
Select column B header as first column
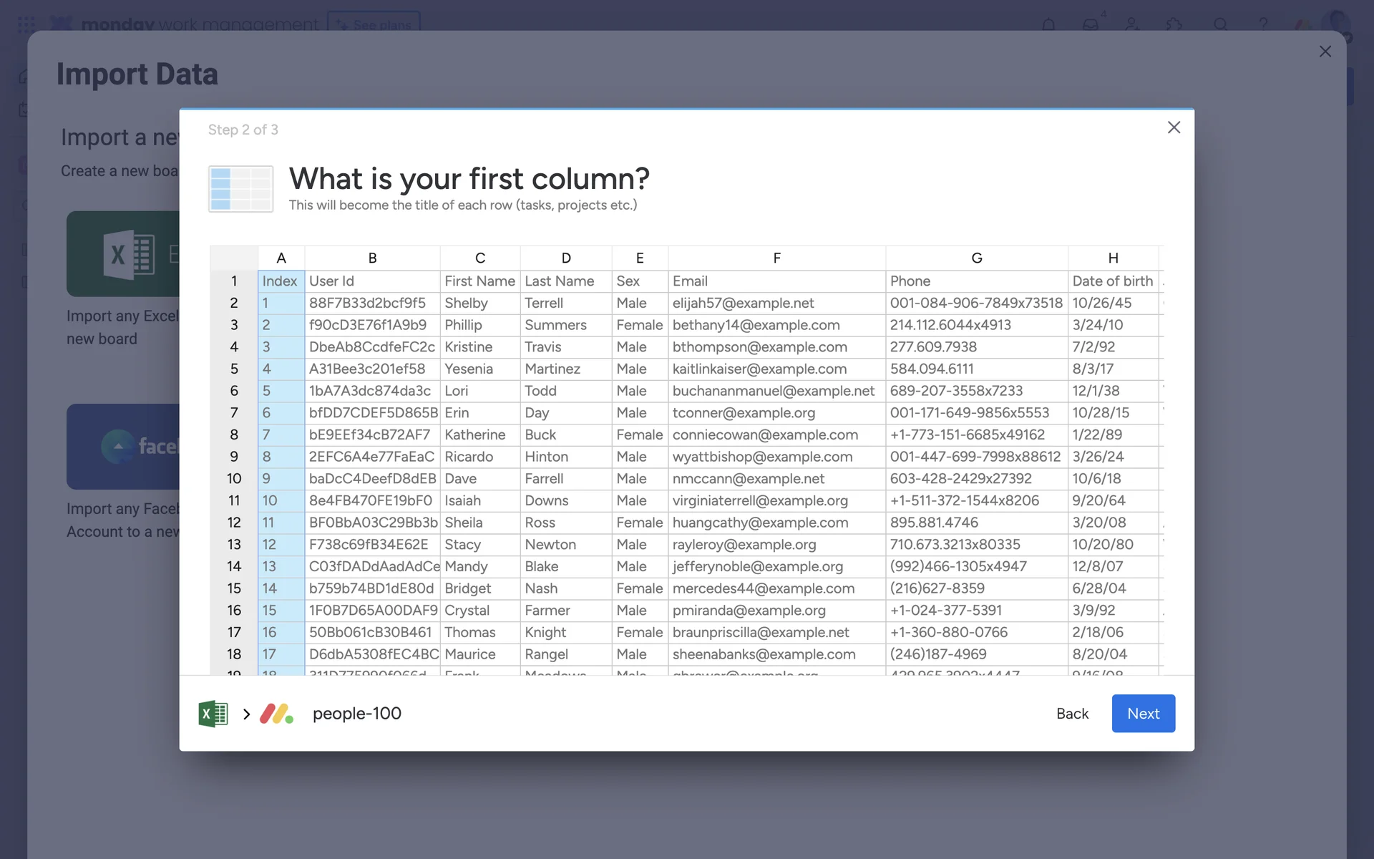[x=372, y=258]
